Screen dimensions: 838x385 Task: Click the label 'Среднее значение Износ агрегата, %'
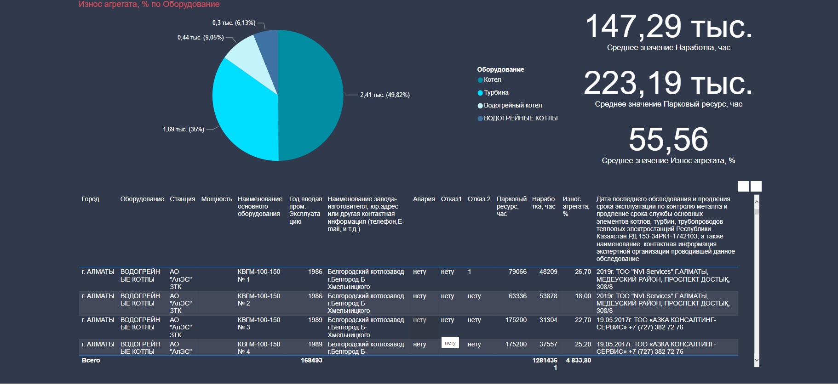point(668,160)
